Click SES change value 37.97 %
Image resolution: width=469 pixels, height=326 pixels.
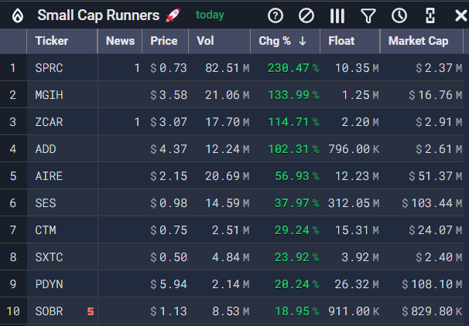tap(296, 203)
